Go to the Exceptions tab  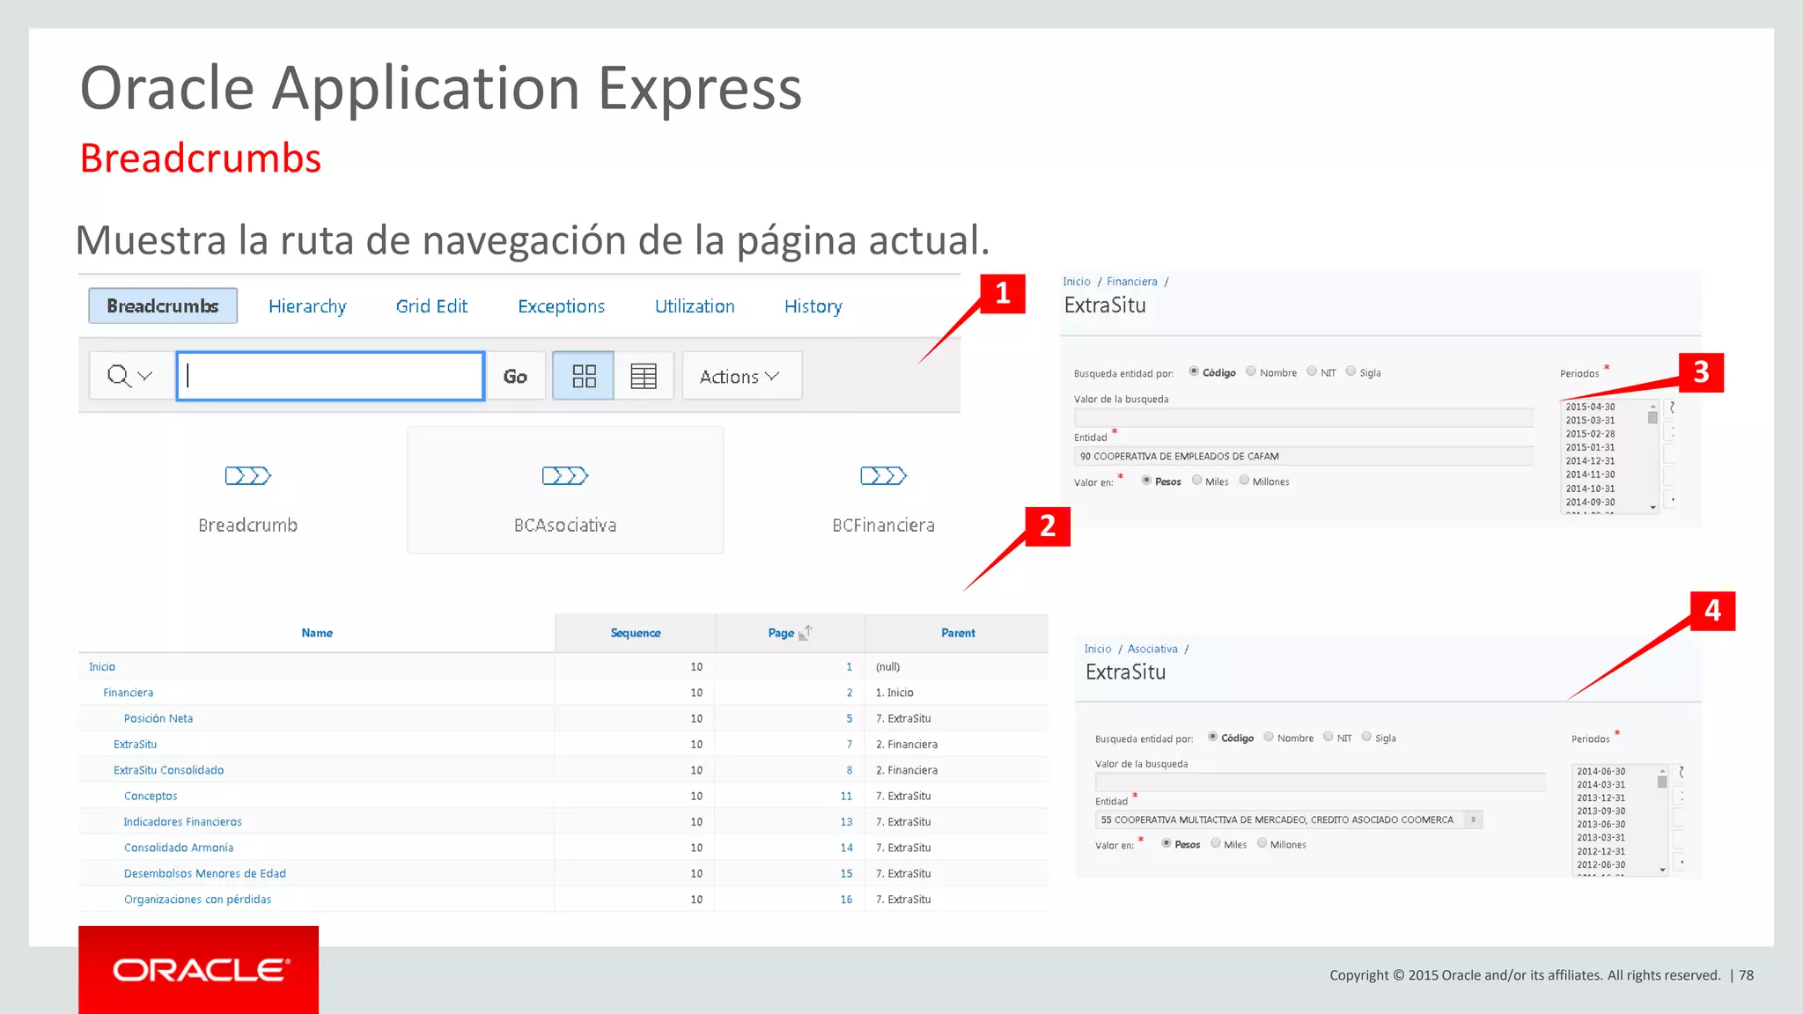pos(561,305)
